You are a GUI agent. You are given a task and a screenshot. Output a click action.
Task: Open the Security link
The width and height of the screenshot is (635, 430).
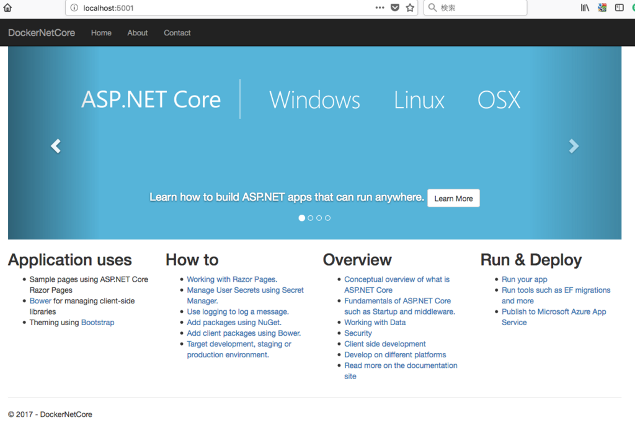point(358,333)
